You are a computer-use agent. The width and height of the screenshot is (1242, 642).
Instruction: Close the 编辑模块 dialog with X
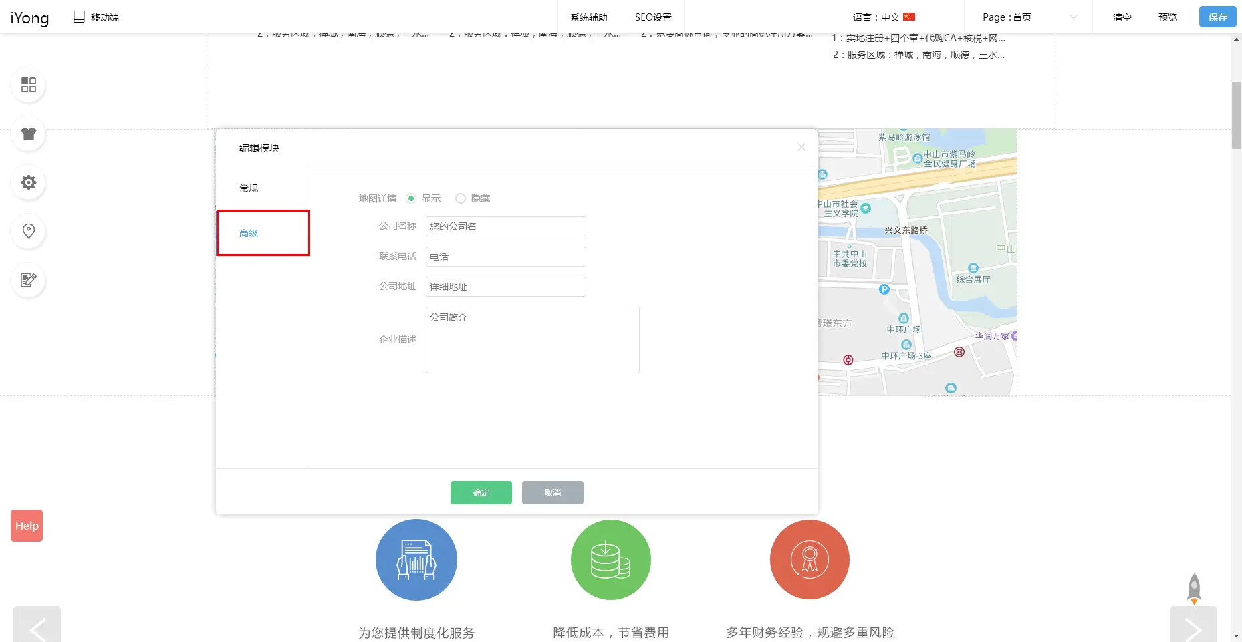pos(801,147)
